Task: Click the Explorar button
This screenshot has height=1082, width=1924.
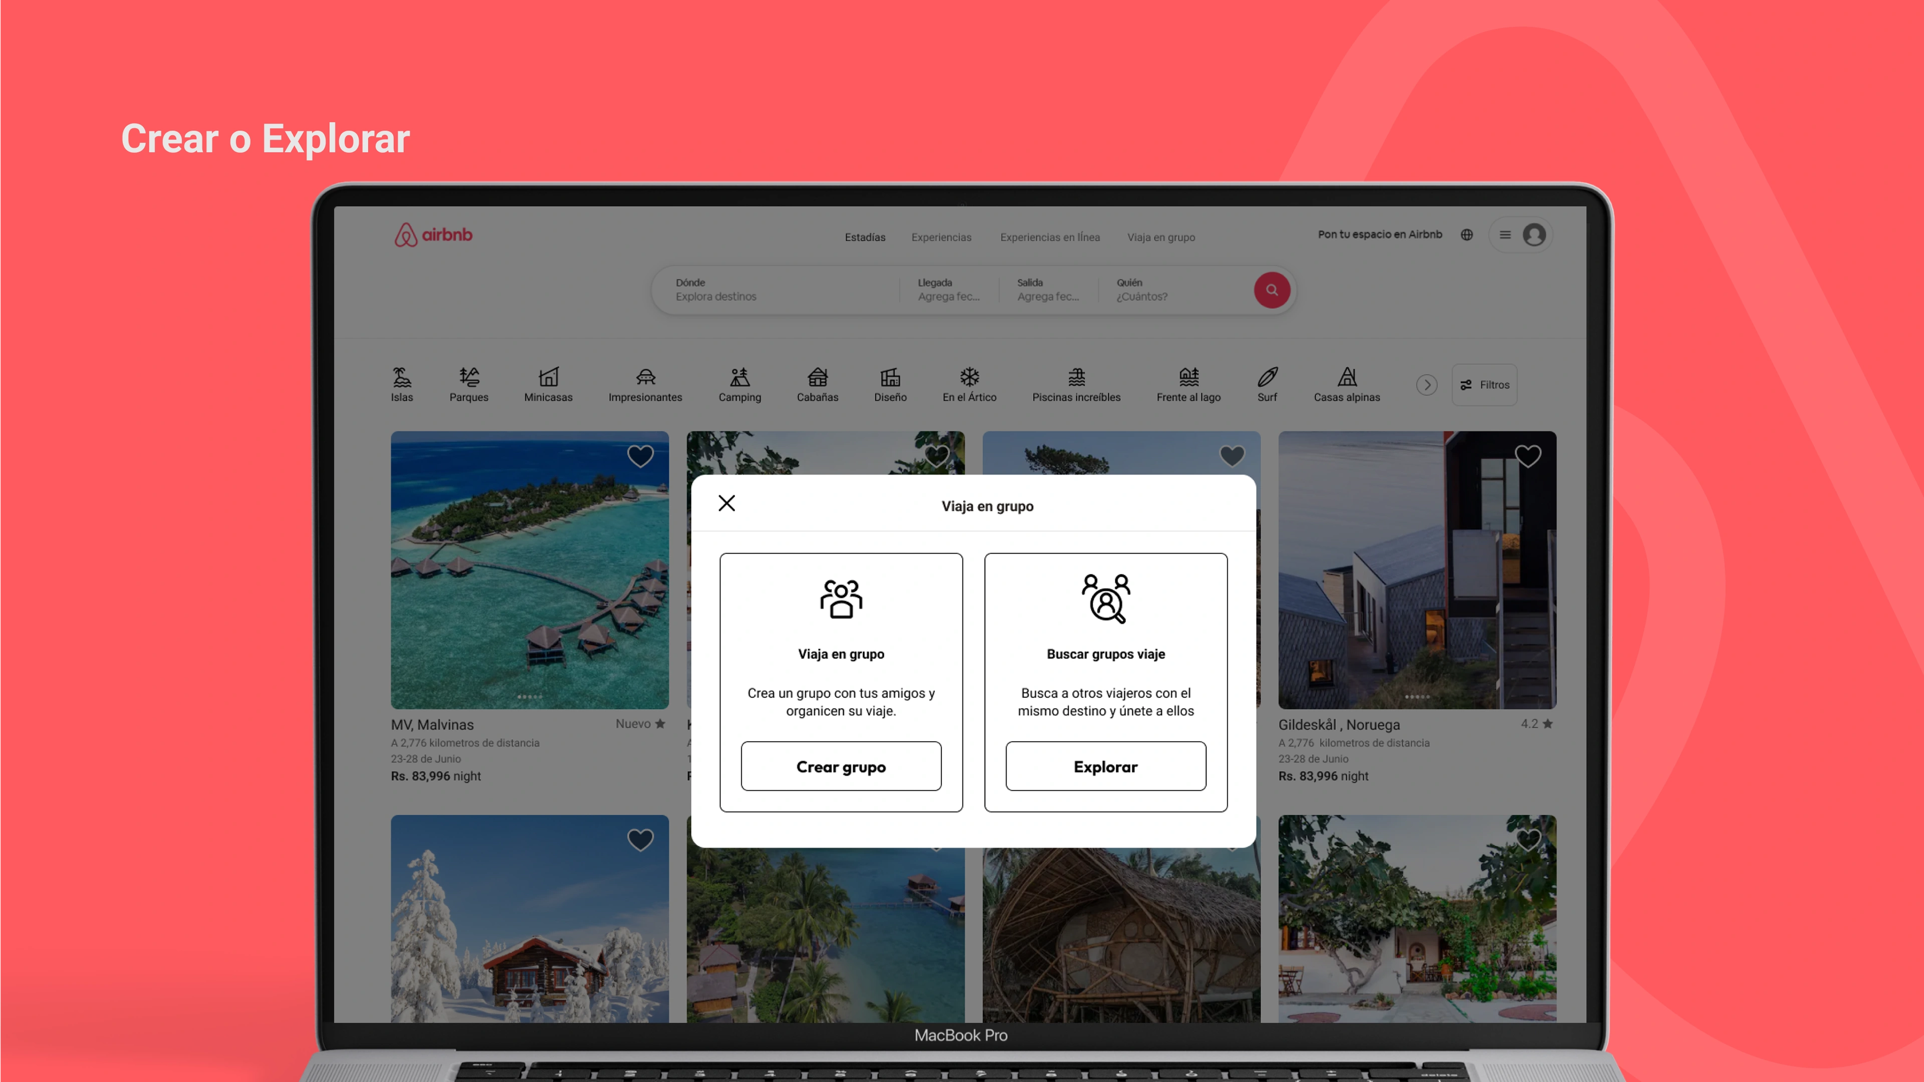Action: click(1105, 766)
